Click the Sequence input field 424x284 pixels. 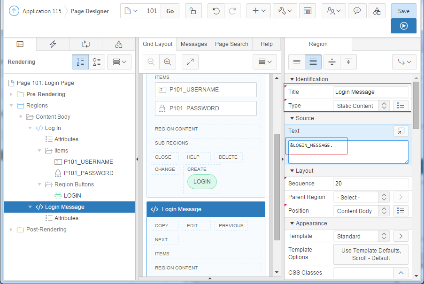pos(371,184)
